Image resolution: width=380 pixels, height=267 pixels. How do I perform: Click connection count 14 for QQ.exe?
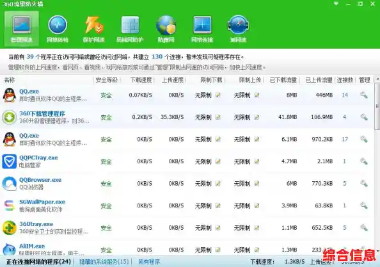345,95
